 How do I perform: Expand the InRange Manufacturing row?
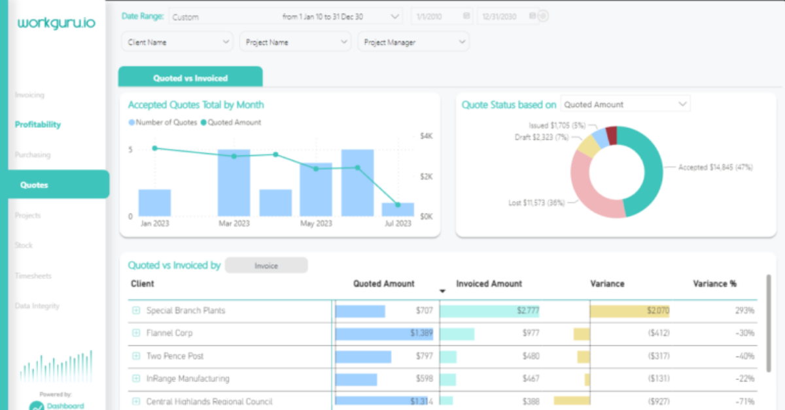(136, 379)
